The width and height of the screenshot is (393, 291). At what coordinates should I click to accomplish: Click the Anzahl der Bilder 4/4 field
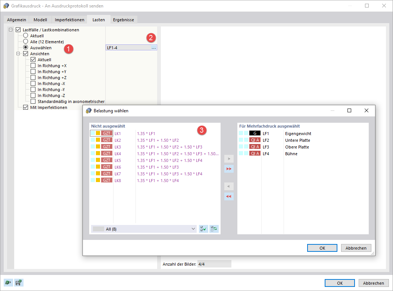point(214,264)
